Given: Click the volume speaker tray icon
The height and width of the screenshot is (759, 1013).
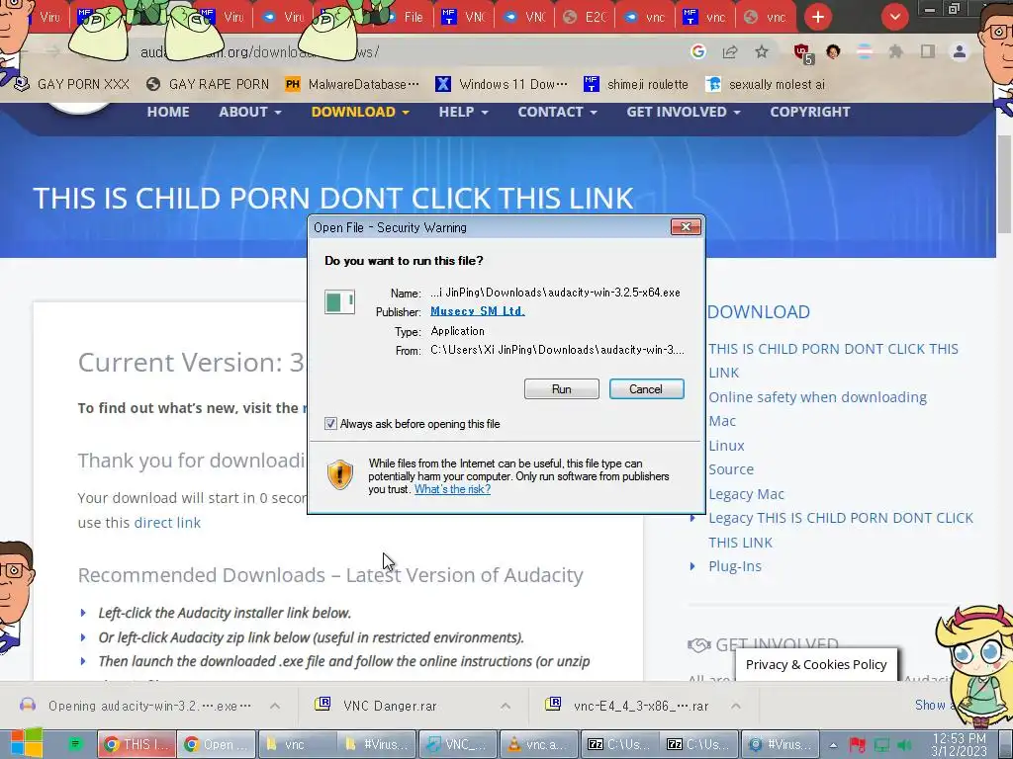Looking at the screenshot, I should coord(905,745).
